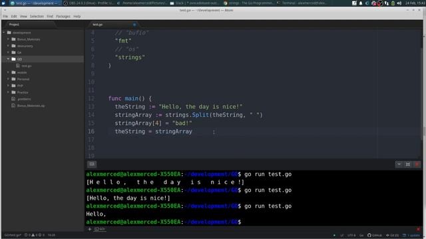Add a new terminal with plus icon
The height and width of the screenshot is (239, 426).
89,229
